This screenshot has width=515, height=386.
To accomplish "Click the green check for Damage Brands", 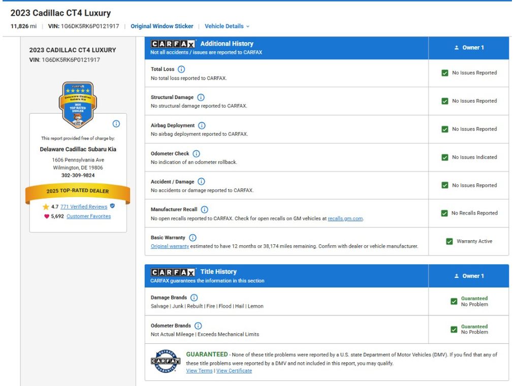I will click(454, 301).
